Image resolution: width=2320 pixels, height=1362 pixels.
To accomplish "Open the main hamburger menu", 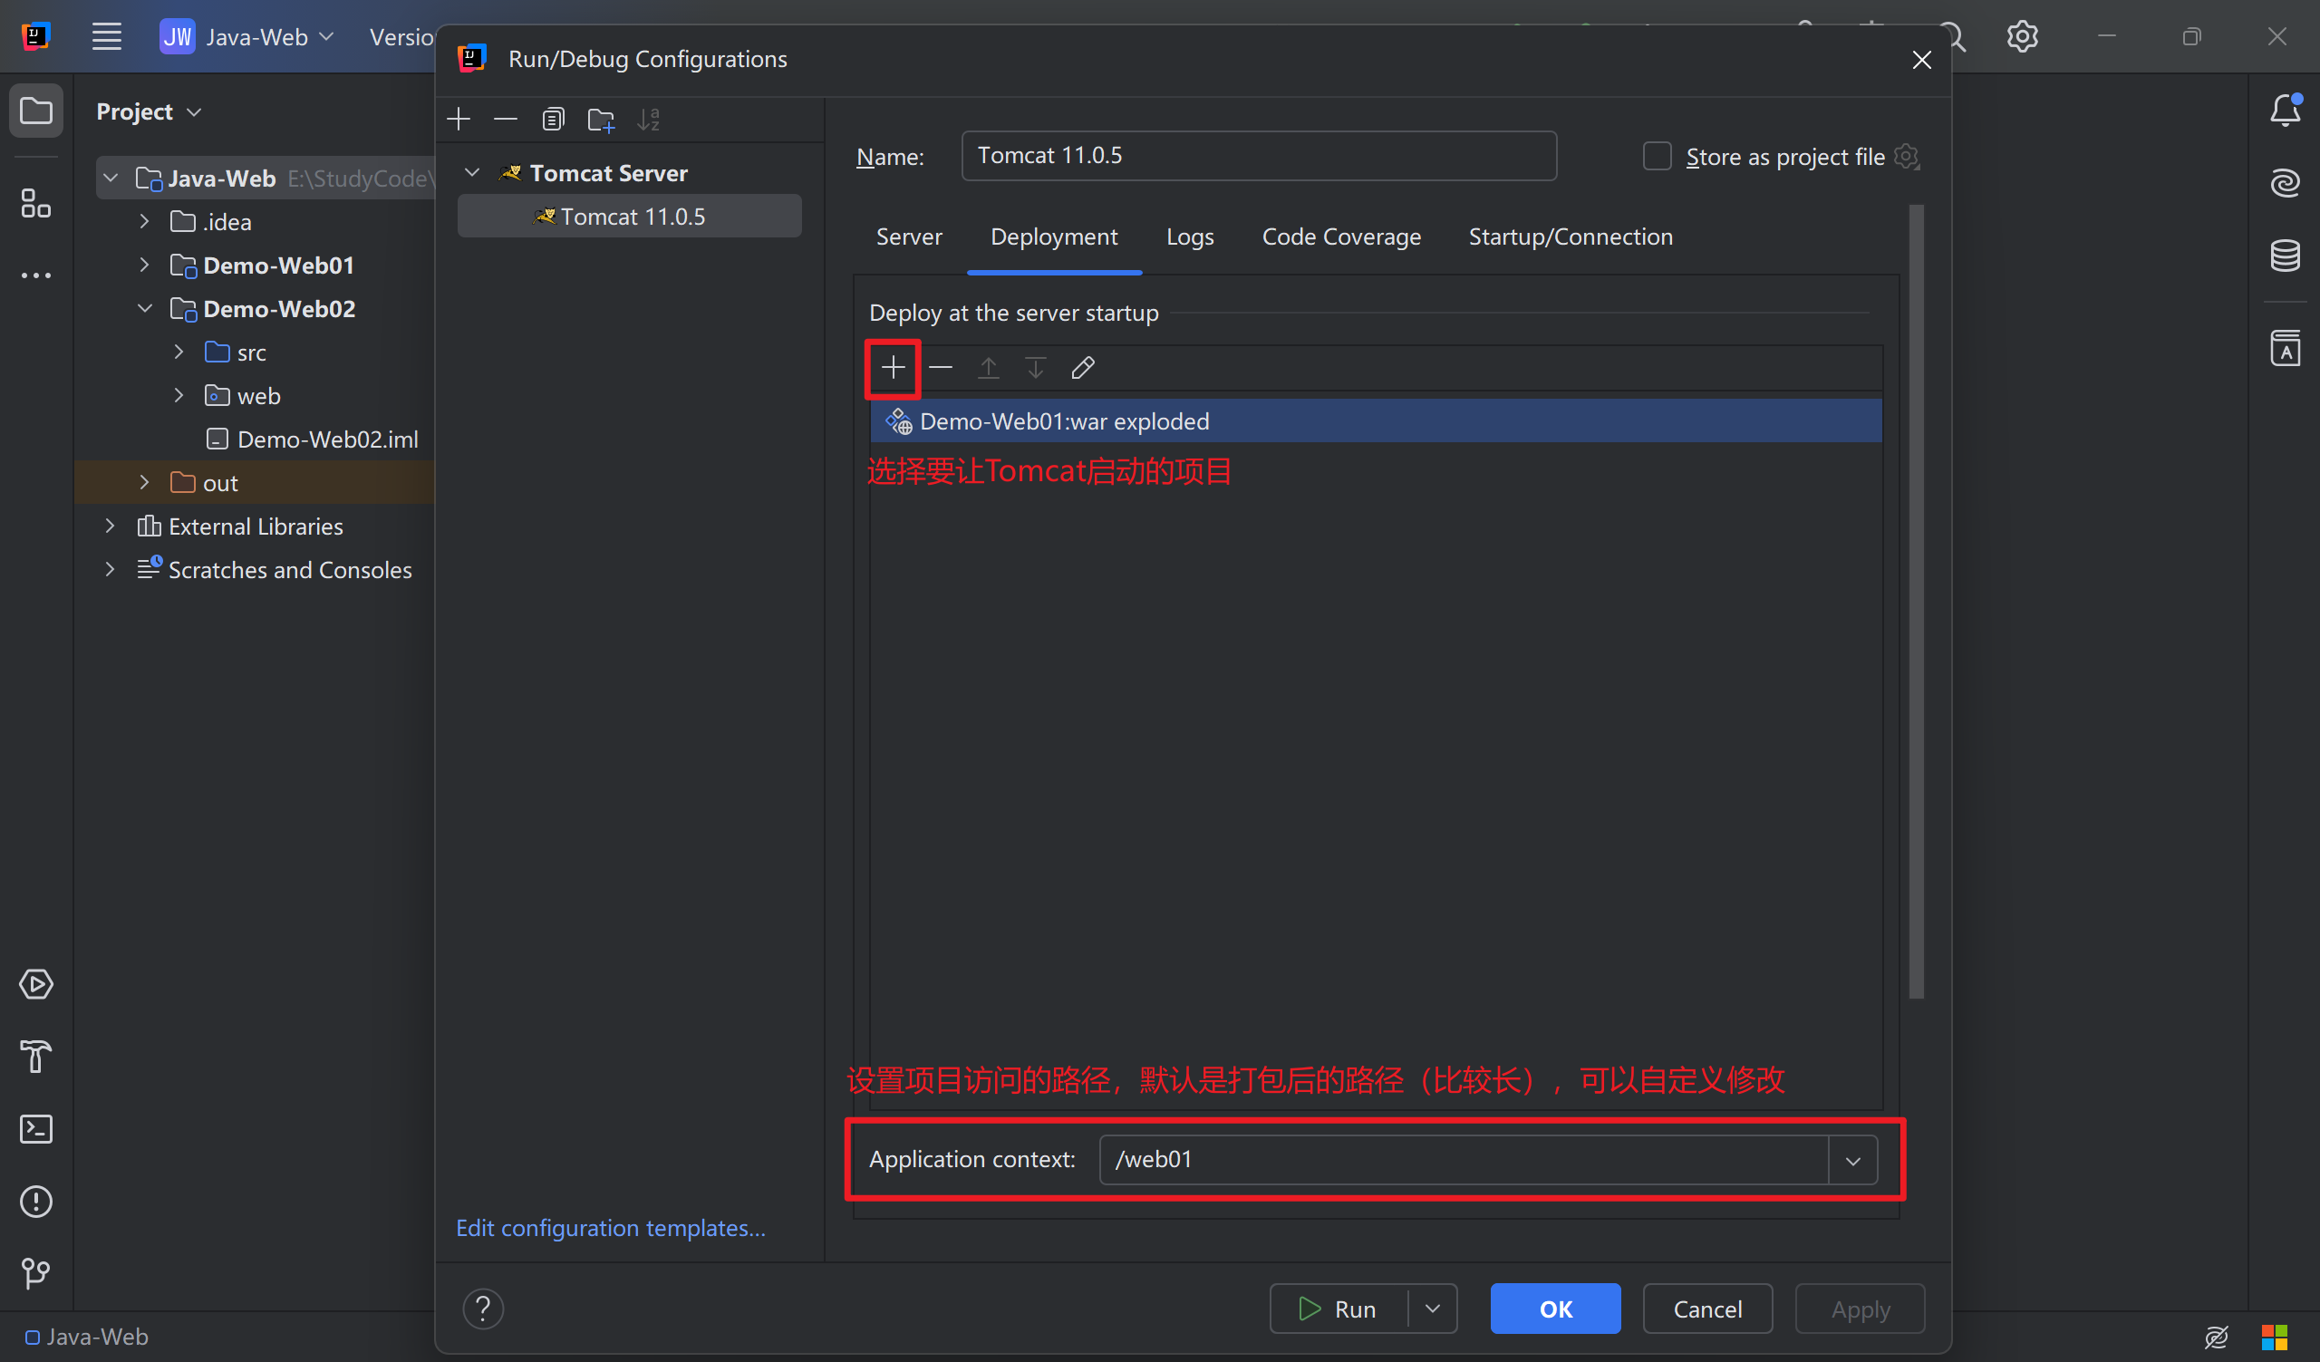I will (107, 37).
